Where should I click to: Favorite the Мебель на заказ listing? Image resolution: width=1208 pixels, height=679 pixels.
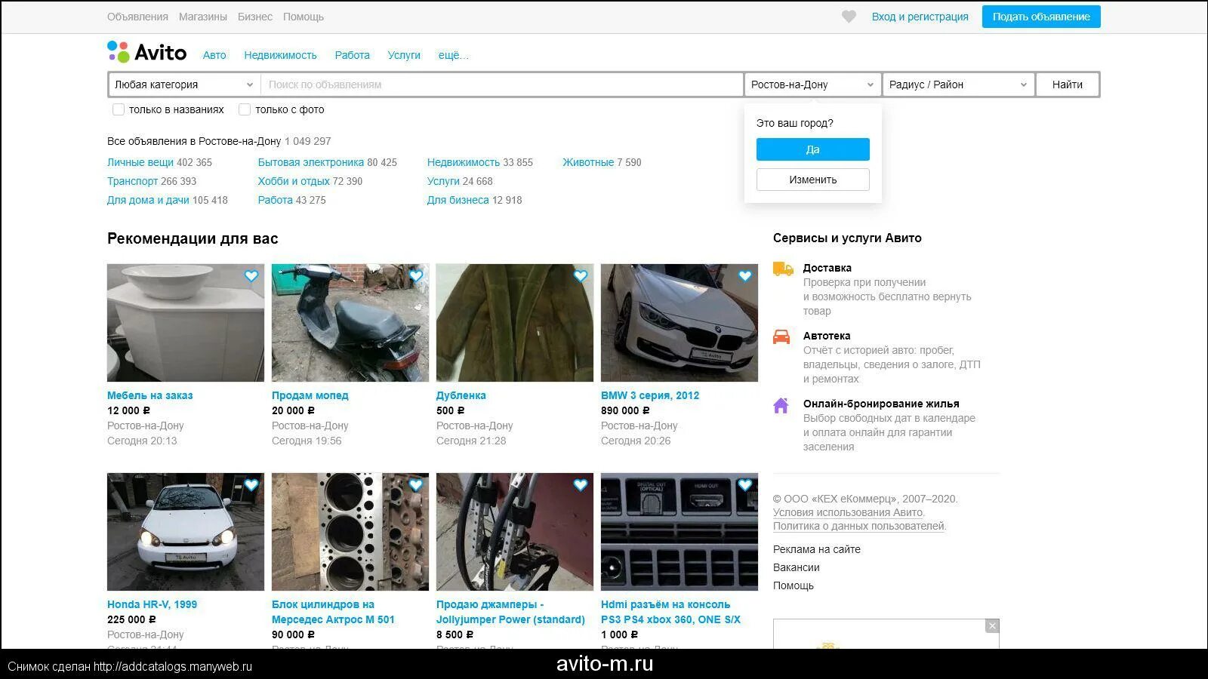(x=251, y=276)
